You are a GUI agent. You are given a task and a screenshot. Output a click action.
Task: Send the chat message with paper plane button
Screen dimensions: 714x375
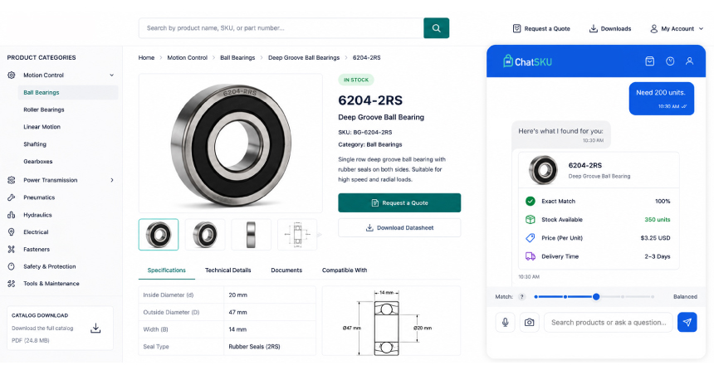[687, 322]
